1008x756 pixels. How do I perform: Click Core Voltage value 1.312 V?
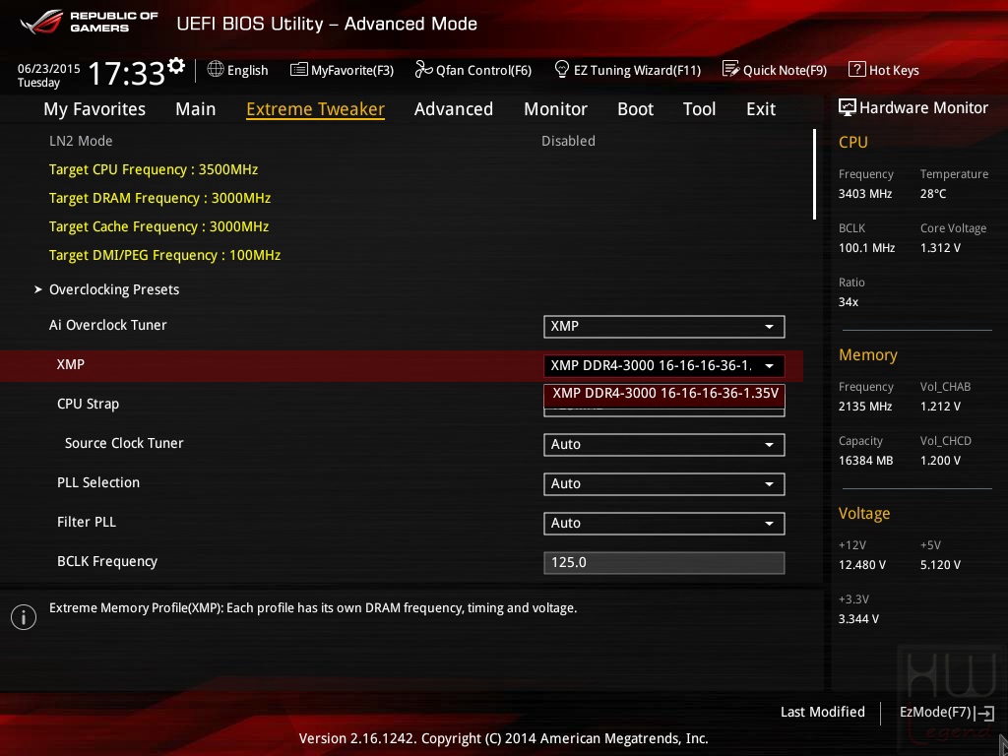[940, 247]
